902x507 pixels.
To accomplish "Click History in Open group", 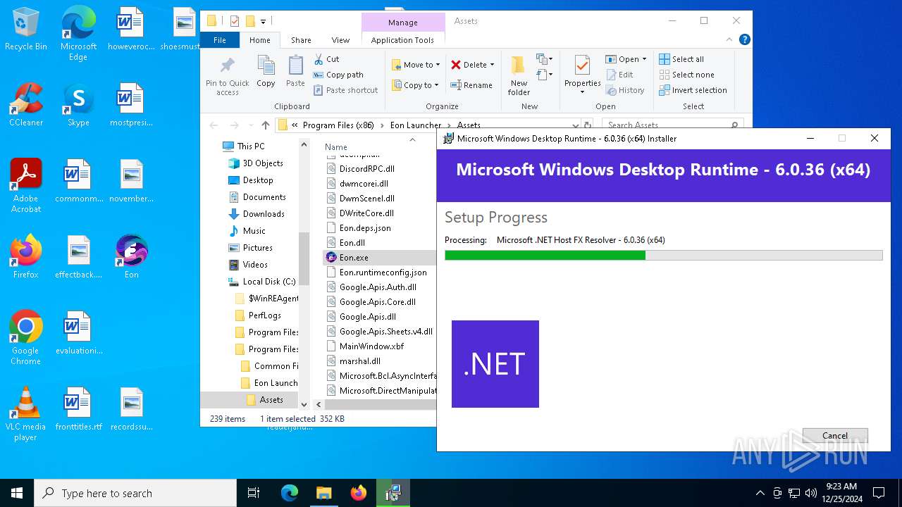I will pos(624,90).
